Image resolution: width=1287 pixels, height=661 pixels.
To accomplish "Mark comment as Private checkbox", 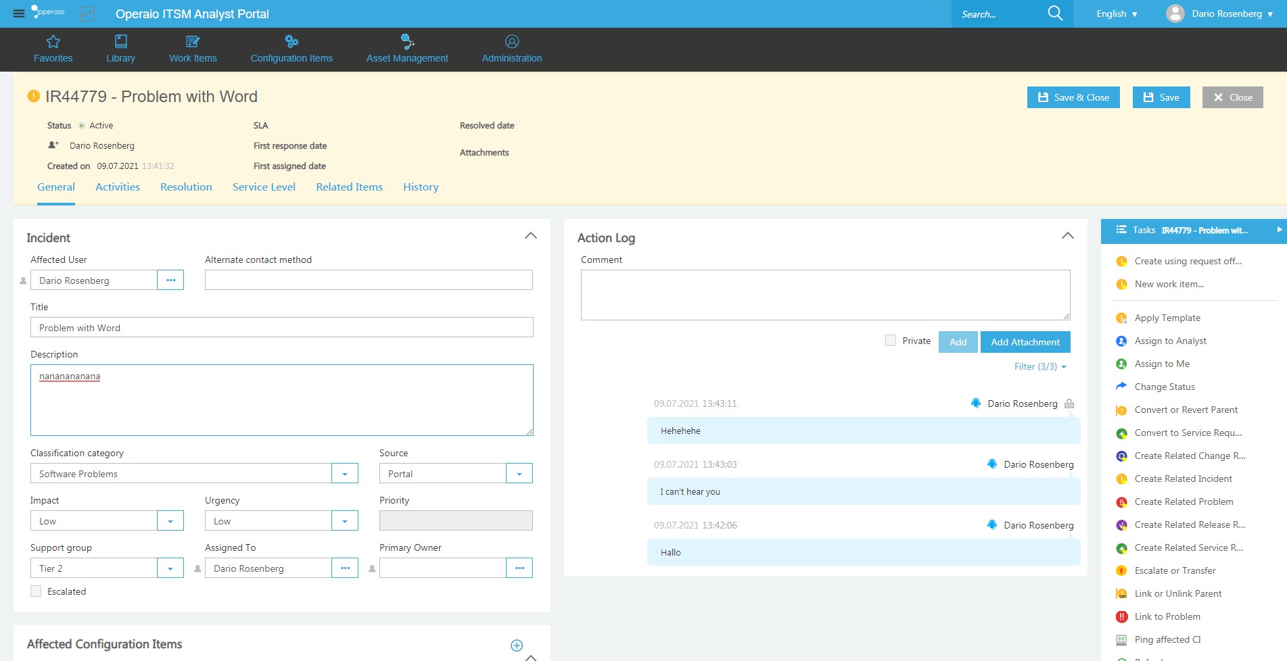I will pyautogui.click(x=891, y=341).
